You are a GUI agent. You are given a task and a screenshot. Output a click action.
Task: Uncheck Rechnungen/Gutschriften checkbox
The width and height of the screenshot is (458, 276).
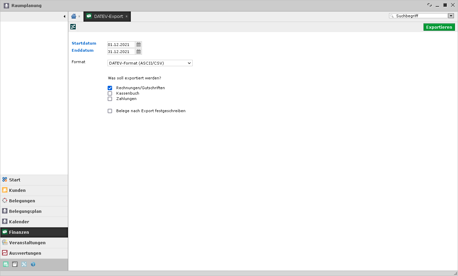[x=110, y=88]
